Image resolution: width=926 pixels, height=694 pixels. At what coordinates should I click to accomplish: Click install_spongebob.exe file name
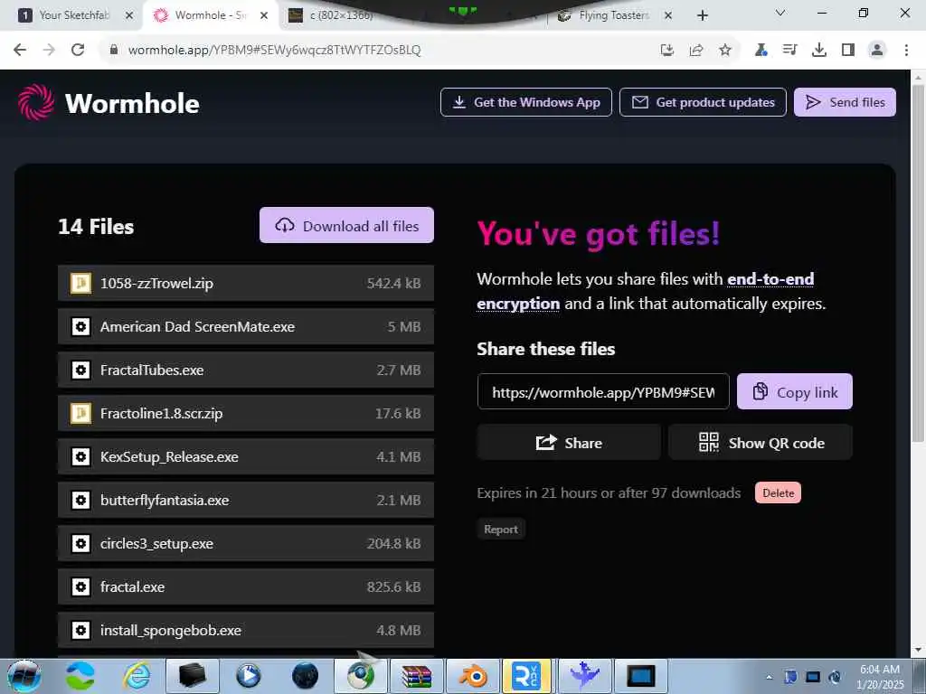coord(171,630)
